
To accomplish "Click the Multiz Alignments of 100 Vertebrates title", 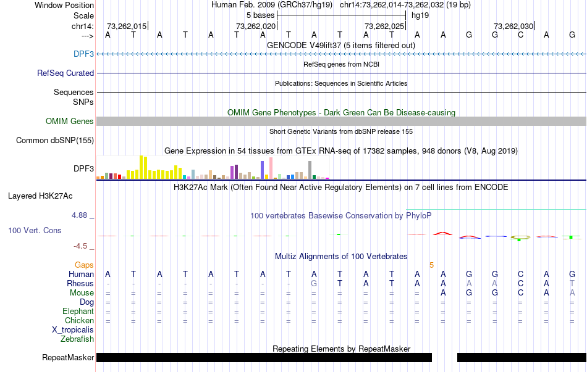I will pyautogui.click(x=341, y=257).
